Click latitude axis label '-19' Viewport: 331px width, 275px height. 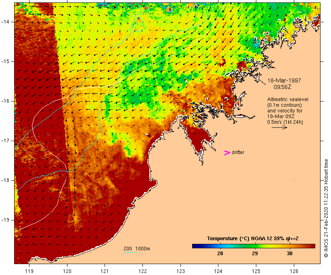(x=5, y=220)
